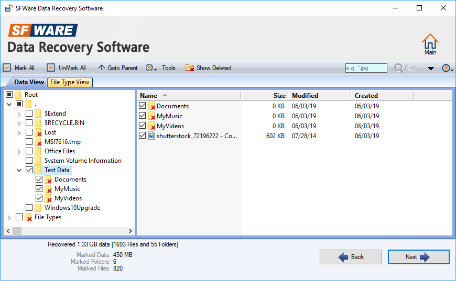Click the Show Deleted folder icon
Viewport: 456px width, 281px height.
coord(189,68)
